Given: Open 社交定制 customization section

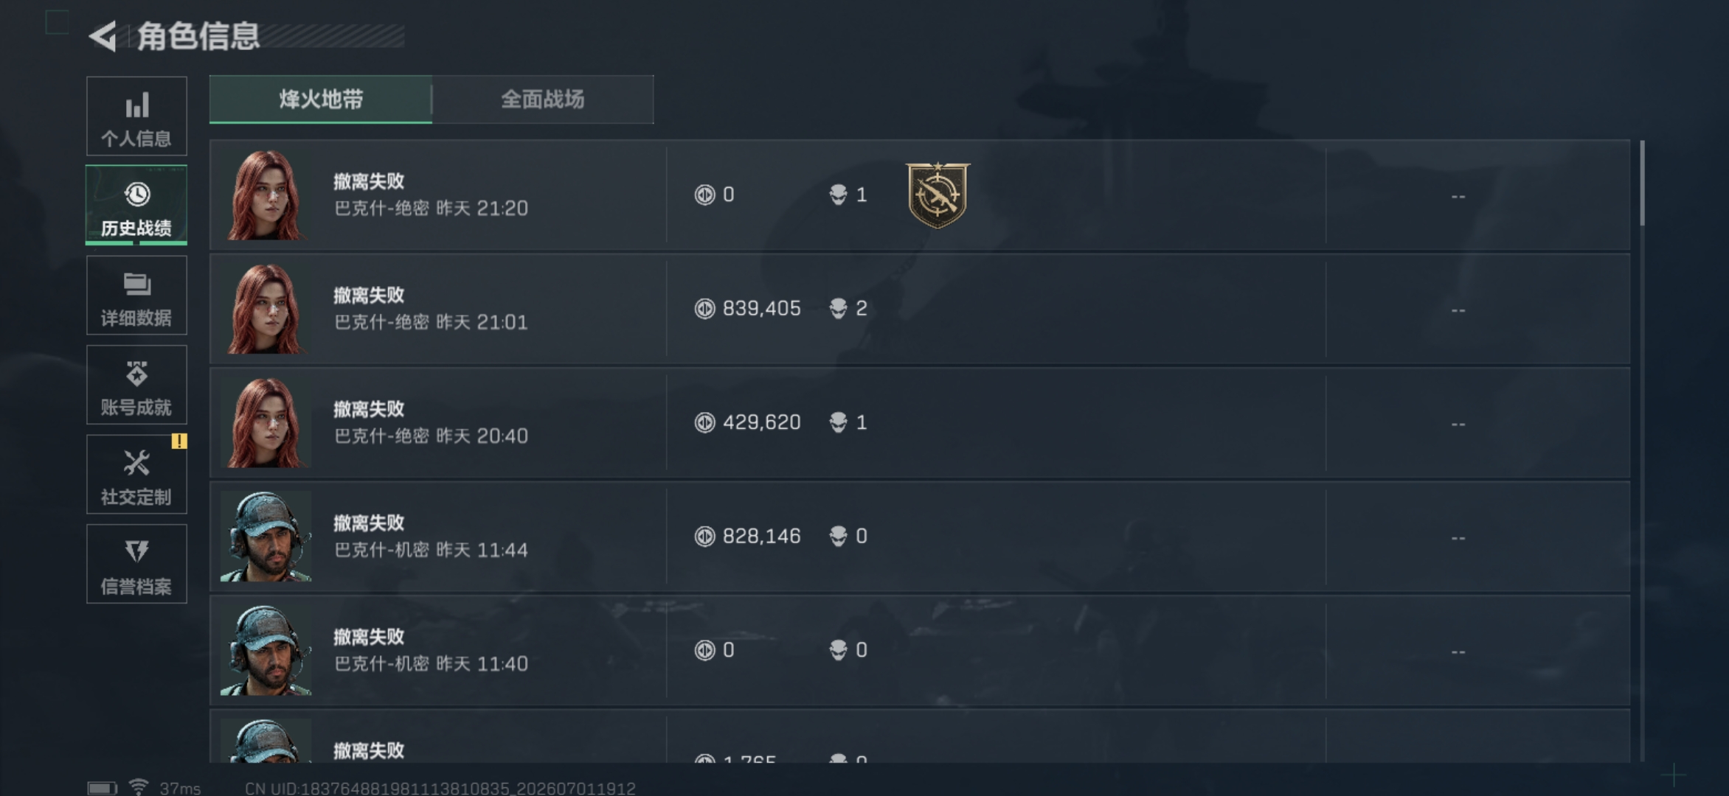Looking at the screenshot, I should tap(136, 475).
